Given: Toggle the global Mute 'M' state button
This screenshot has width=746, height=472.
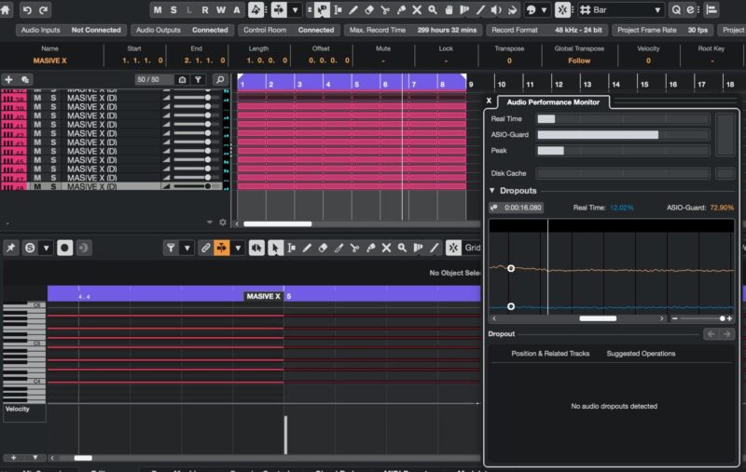Looking at the screenshot, I should [x=158, y=9].
